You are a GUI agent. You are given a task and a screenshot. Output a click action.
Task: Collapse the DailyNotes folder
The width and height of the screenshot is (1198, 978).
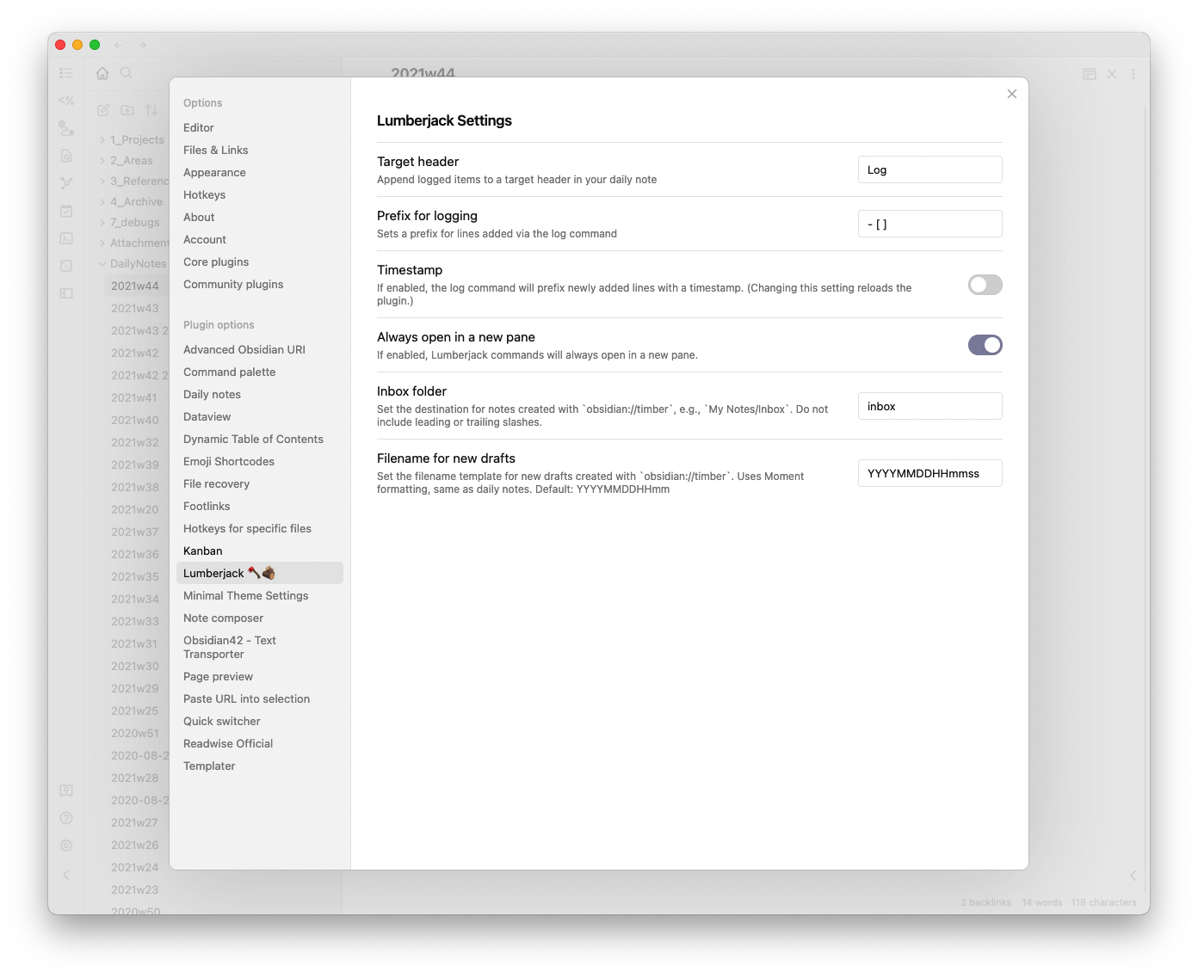coord(133,263)
